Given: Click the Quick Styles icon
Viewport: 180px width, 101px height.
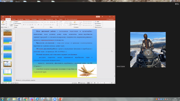Looking at the screenshot, I should point(80,22).
